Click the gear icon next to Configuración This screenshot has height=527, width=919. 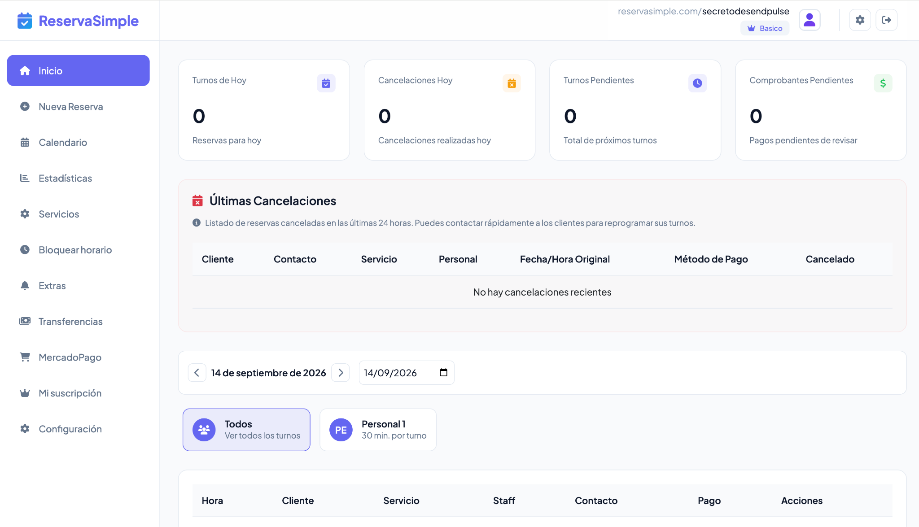pyautogui.click(x=25, y=429)
